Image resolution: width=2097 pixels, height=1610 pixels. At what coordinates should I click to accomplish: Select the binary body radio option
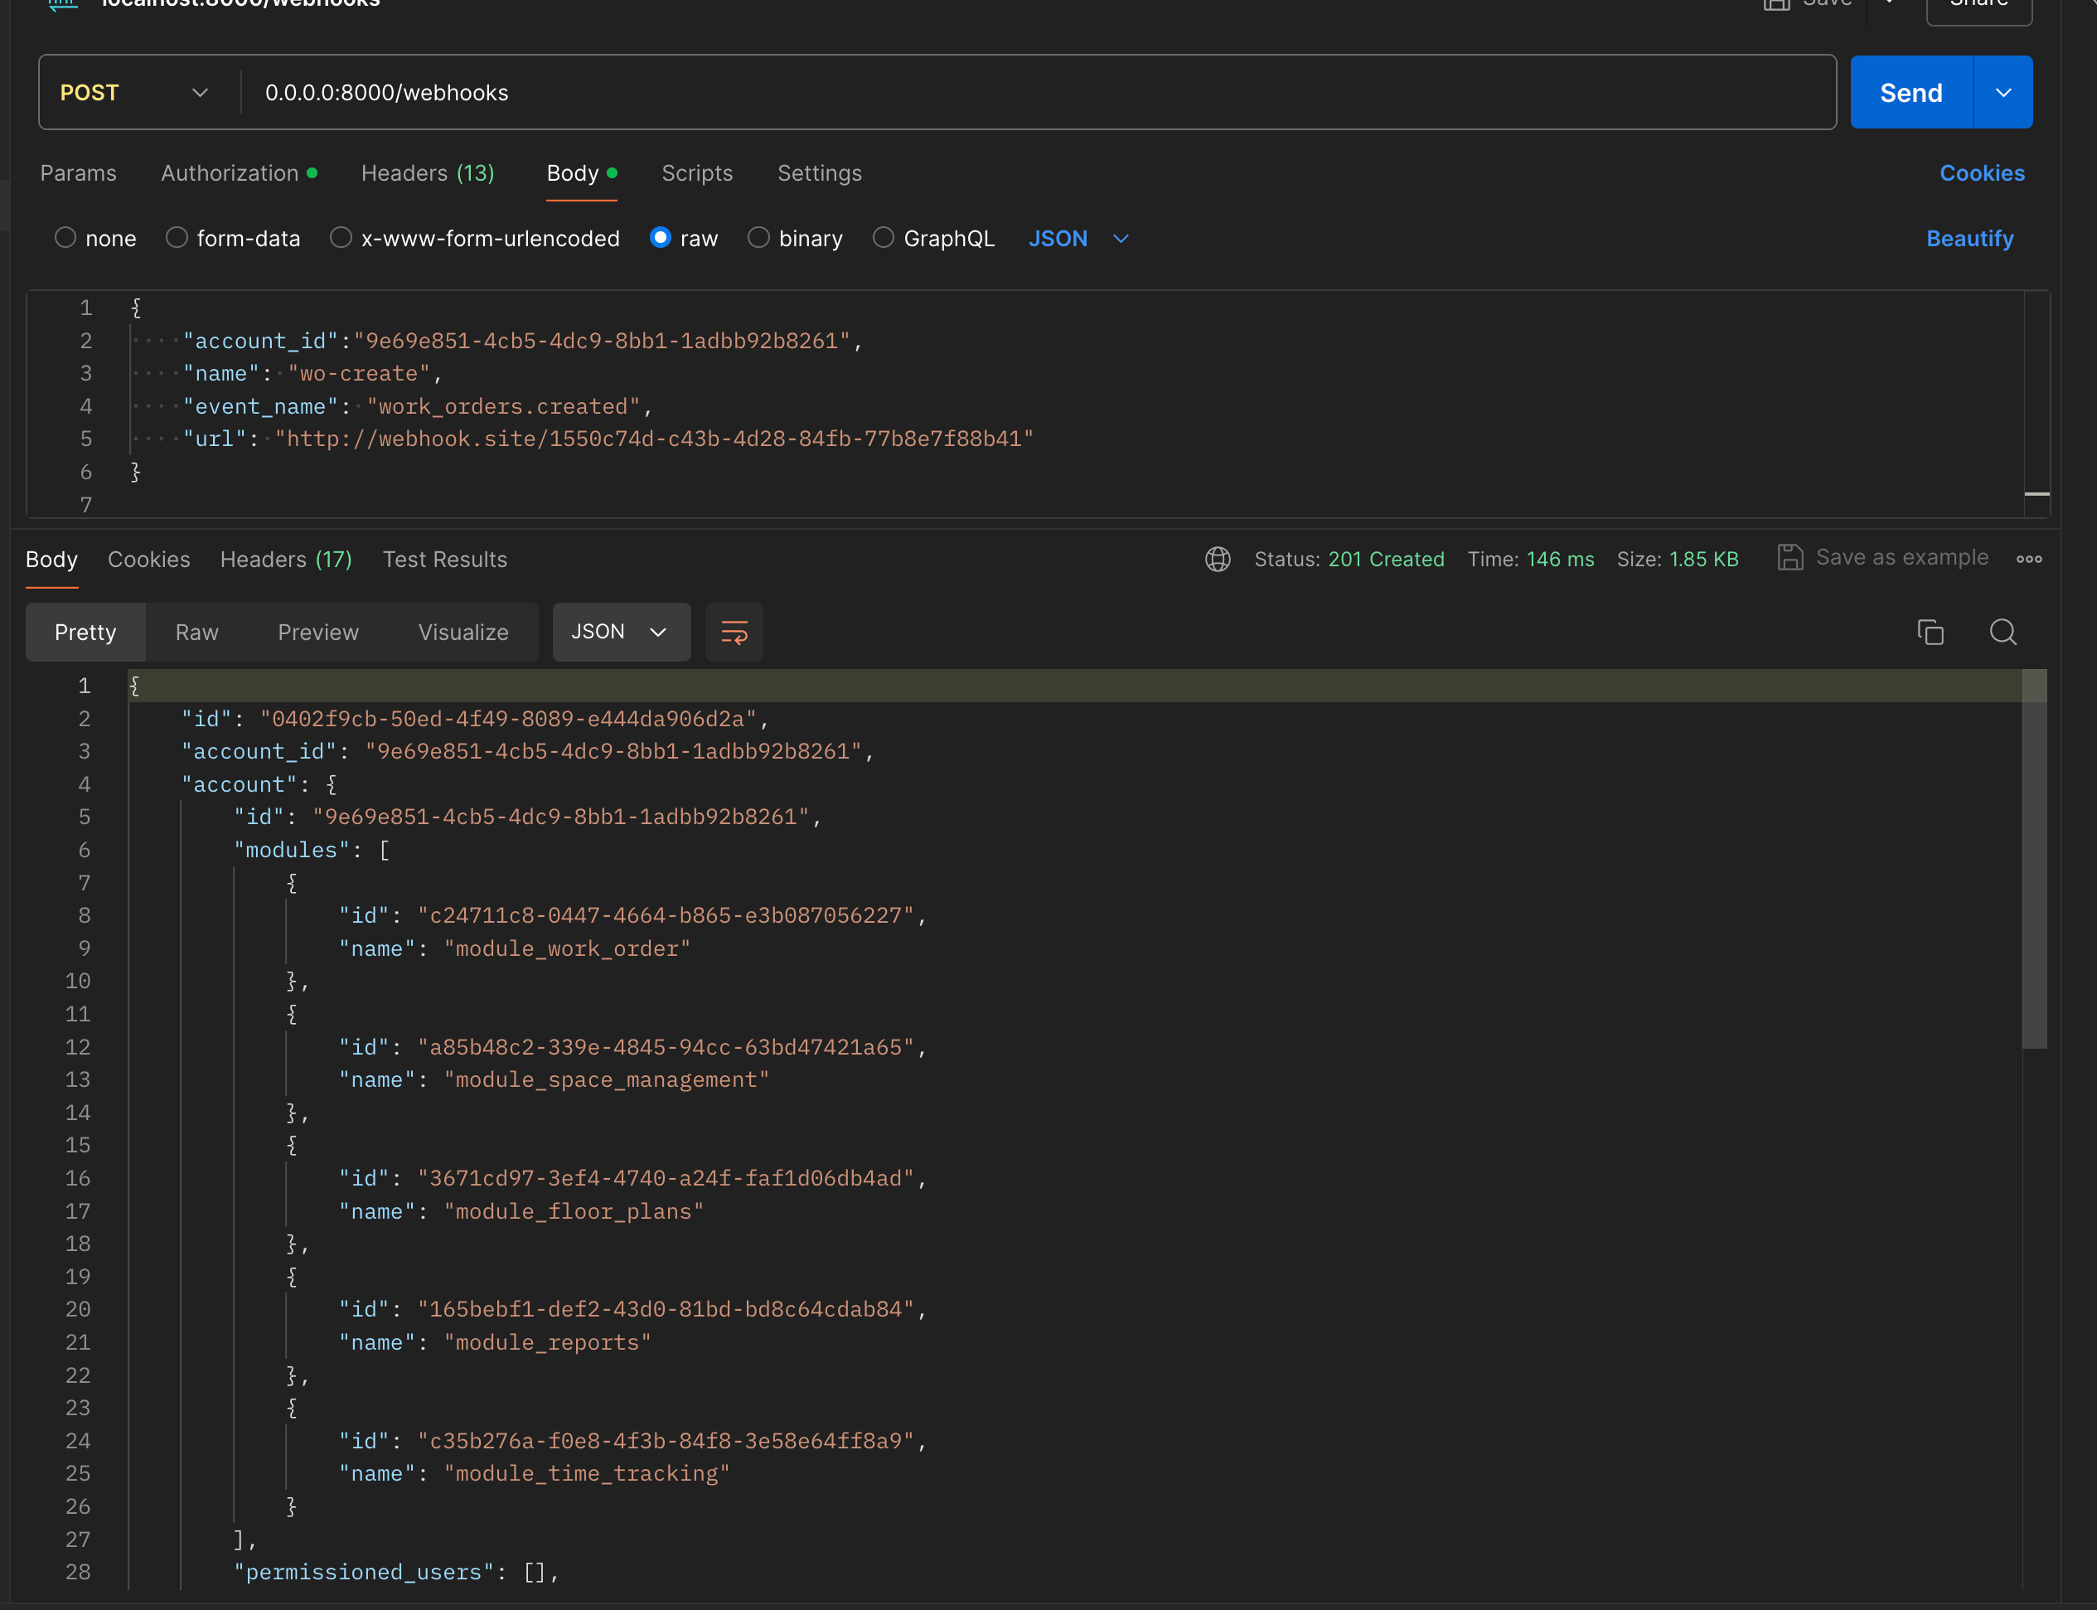pyautogui.click(x=758, y=238)
